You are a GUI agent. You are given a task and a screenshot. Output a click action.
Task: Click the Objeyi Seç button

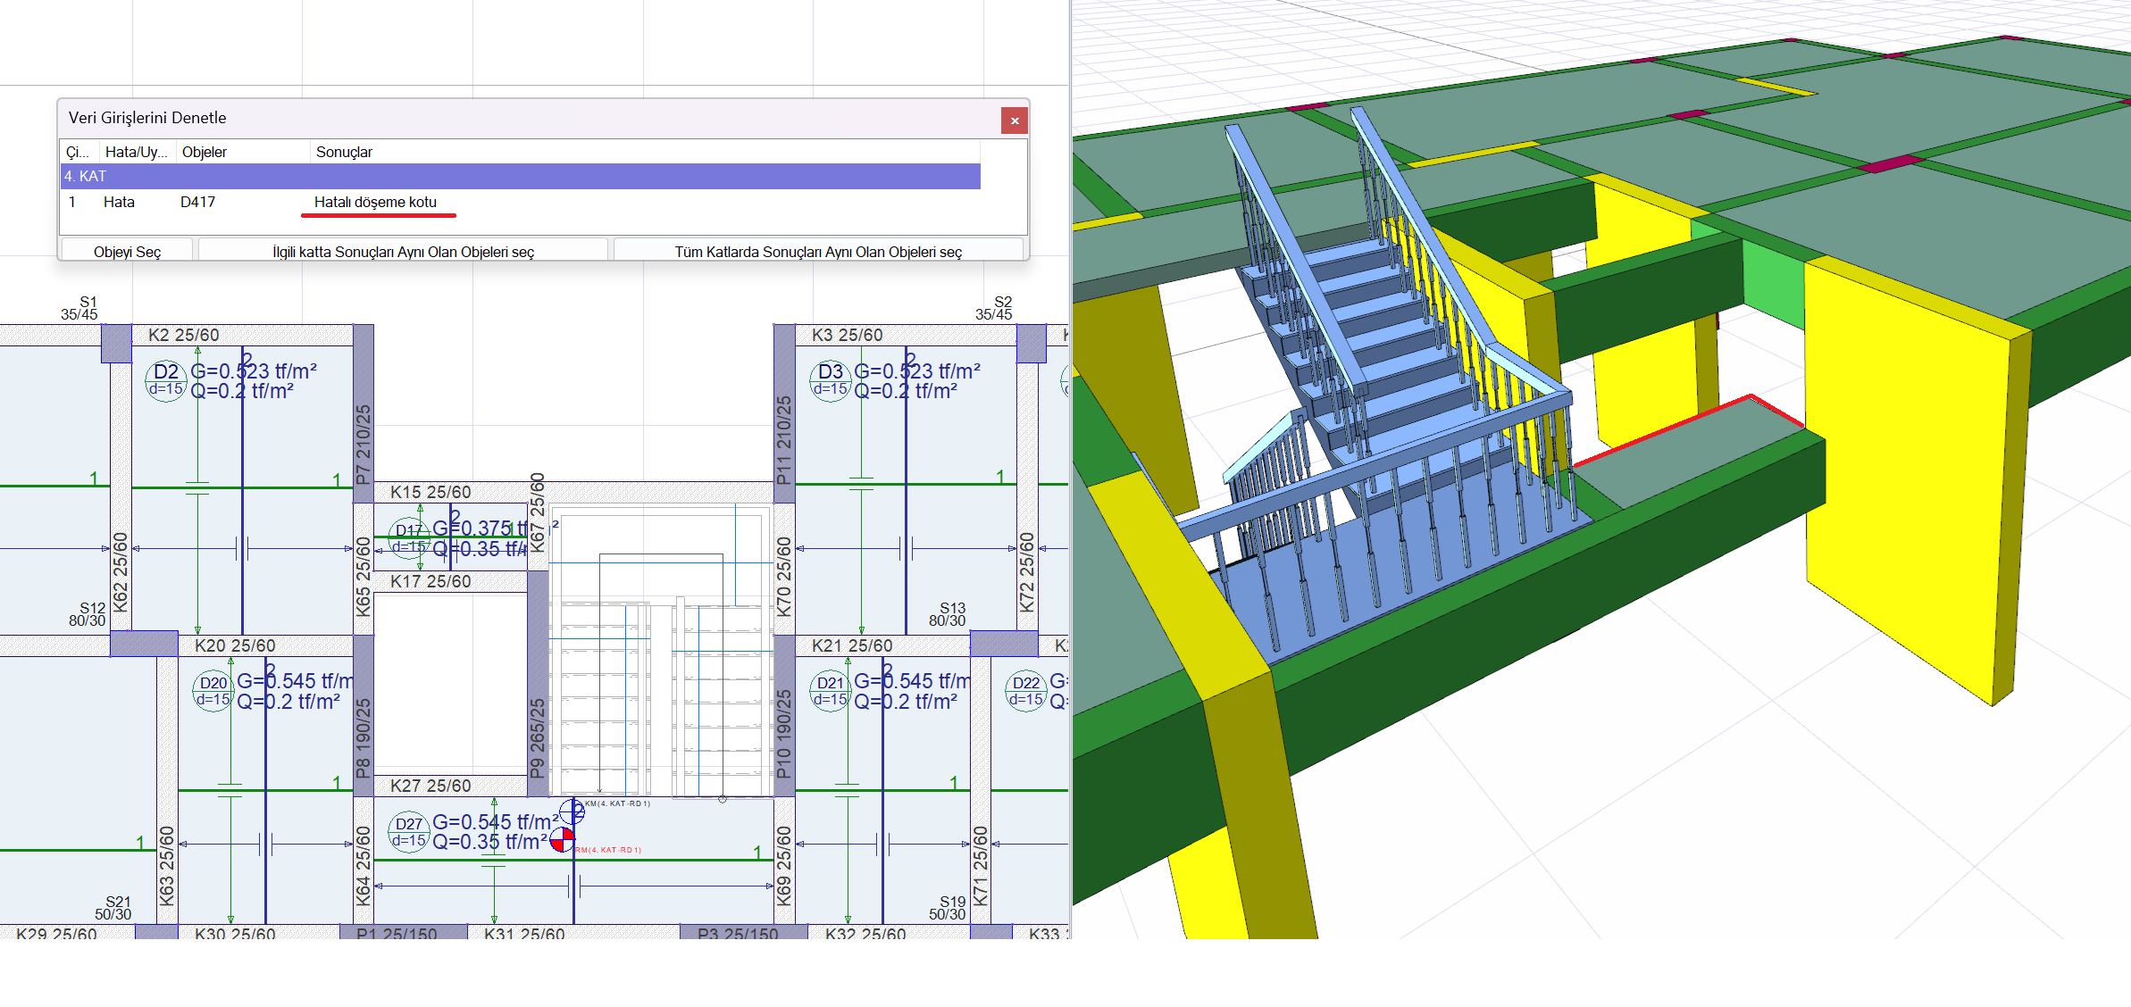click(x=127, y=252)
